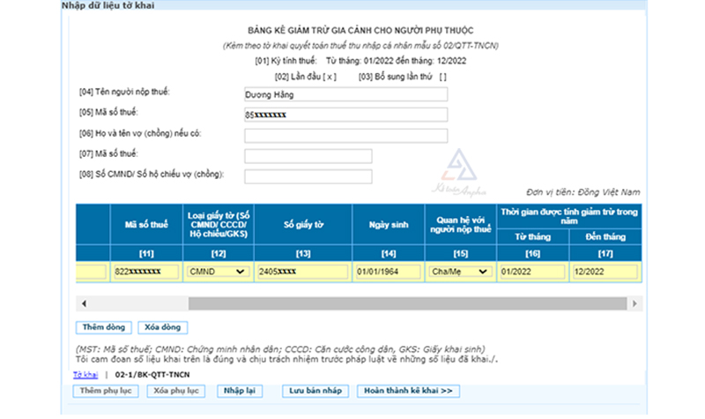This screenshot has height=419, width=705.
Task: Click the Từ tháng 01/2022 field
Action: click(x=533, y=272)
